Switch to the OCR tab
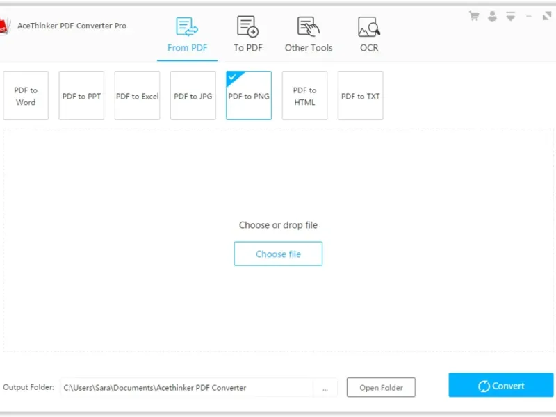The image size is (556, 417). pos(369,35)
